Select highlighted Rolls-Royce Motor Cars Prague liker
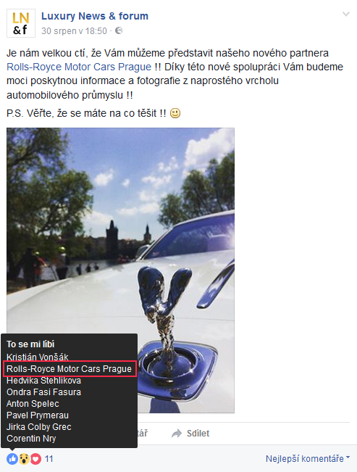 click(70, 369)
